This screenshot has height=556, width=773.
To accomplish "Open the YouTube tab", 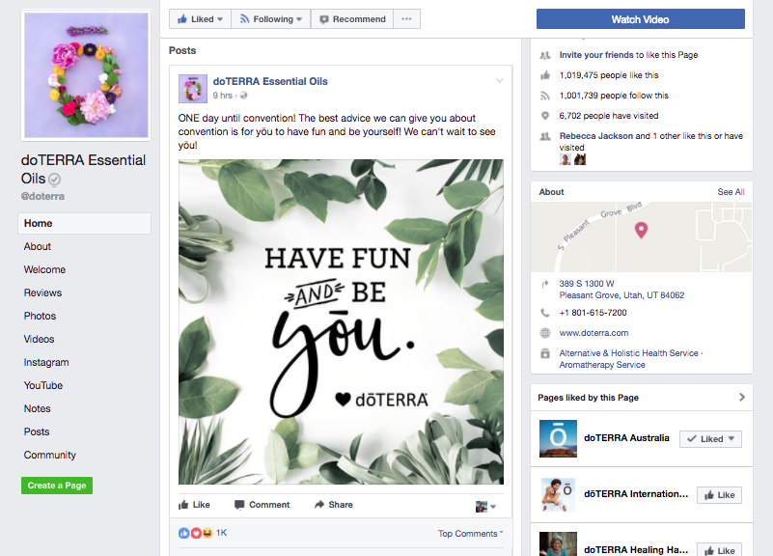I will (43, 385).
